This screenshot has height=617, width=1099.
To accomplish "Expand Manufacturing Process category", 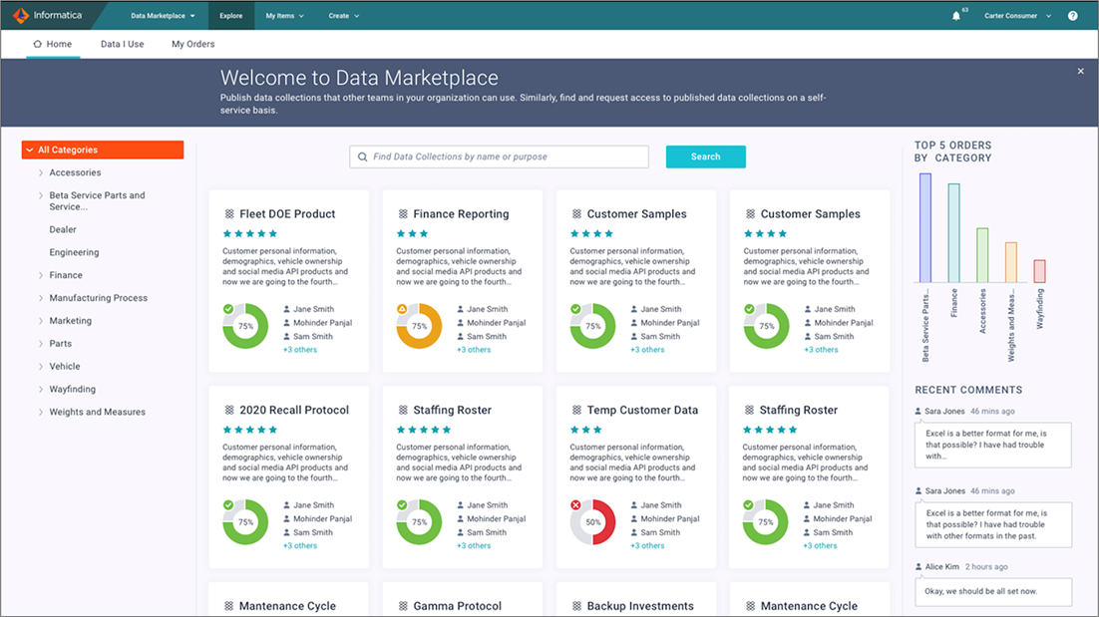I will (41, 298).
